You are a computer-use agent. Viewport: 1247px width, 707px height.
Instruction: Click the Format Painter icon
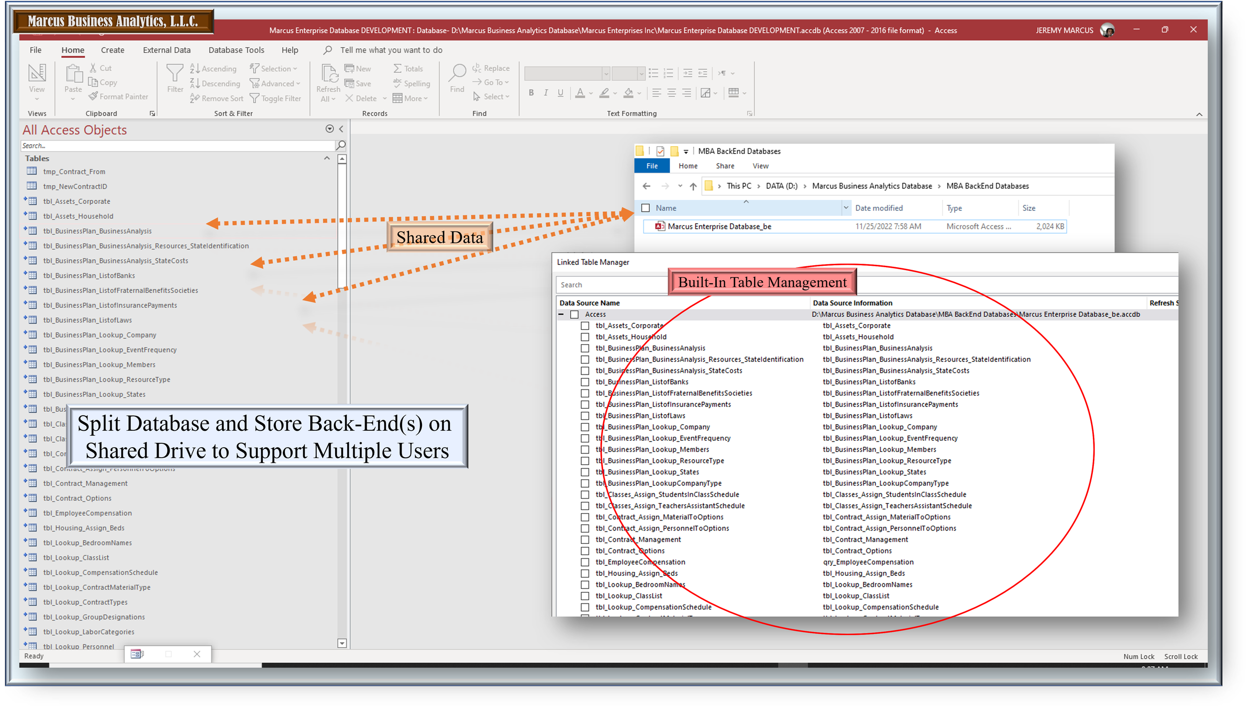(x=93, y=97)
